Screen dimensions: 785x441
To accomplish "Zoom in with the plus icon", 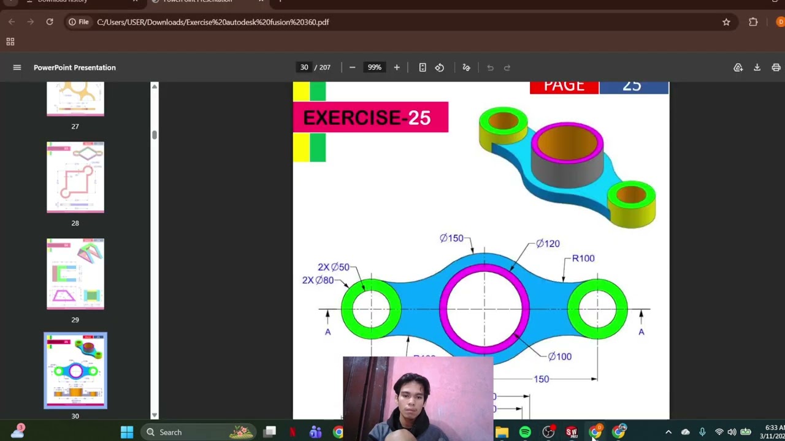I will pyautogui.click(x=397, y=67).
